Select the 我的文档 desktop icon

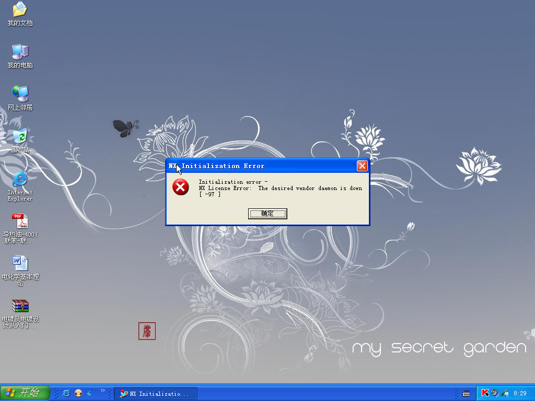click(x=20, y=14)
